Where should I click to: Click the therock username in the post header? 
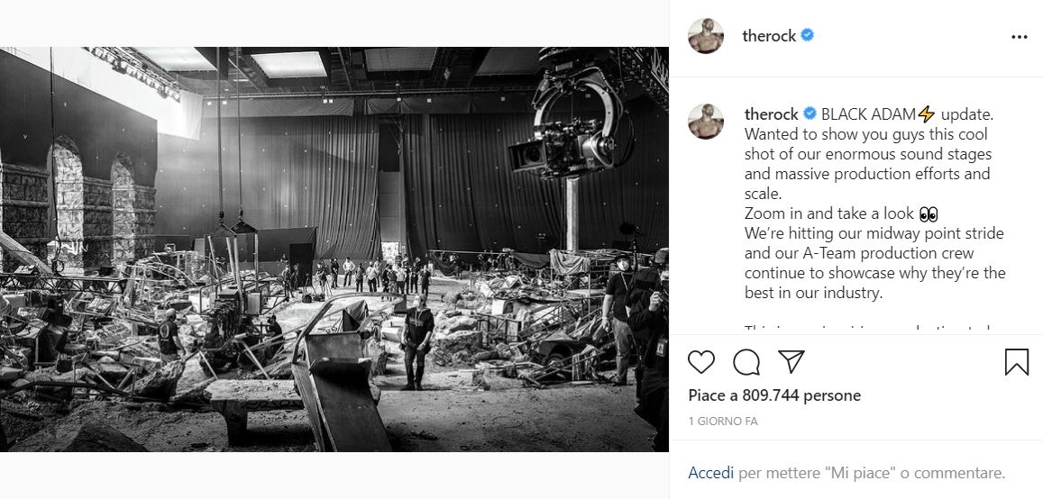click(x=769, y=36)
